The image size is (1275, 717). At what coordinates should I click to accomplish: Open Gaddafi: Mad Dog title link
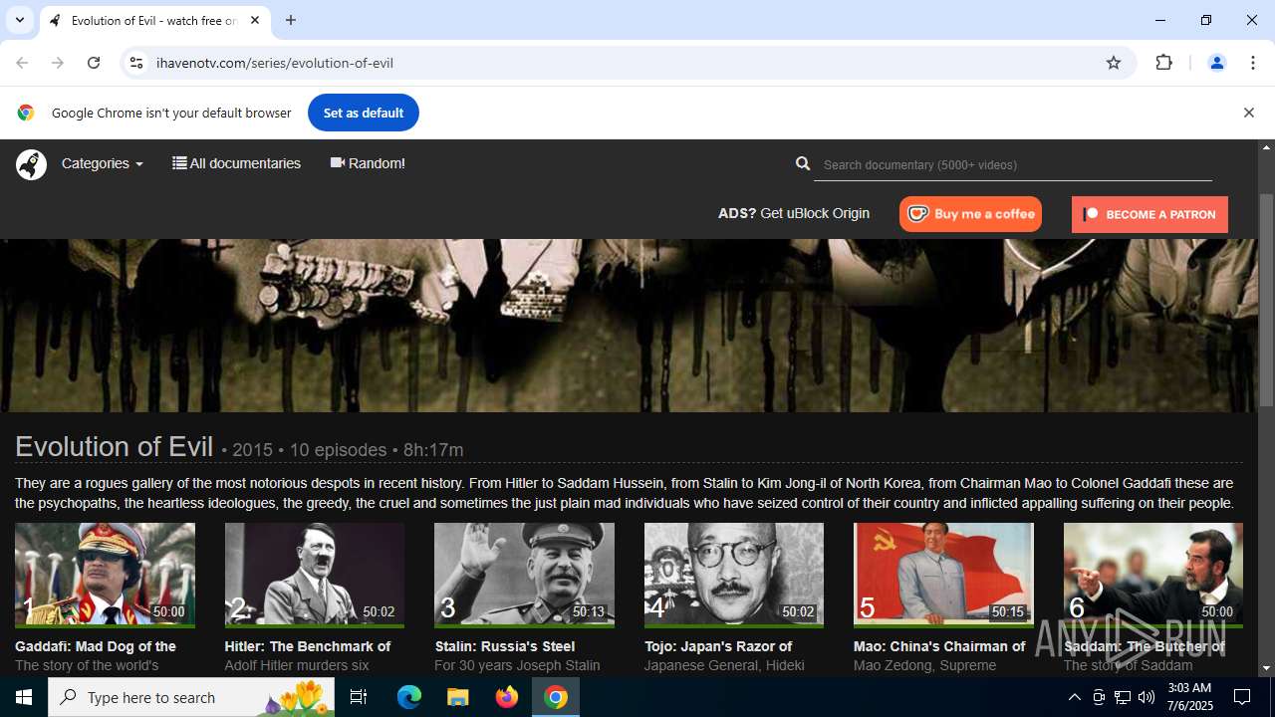pos(96,646)
